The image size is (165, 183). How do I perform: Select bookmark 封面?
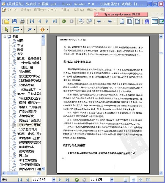20,41
